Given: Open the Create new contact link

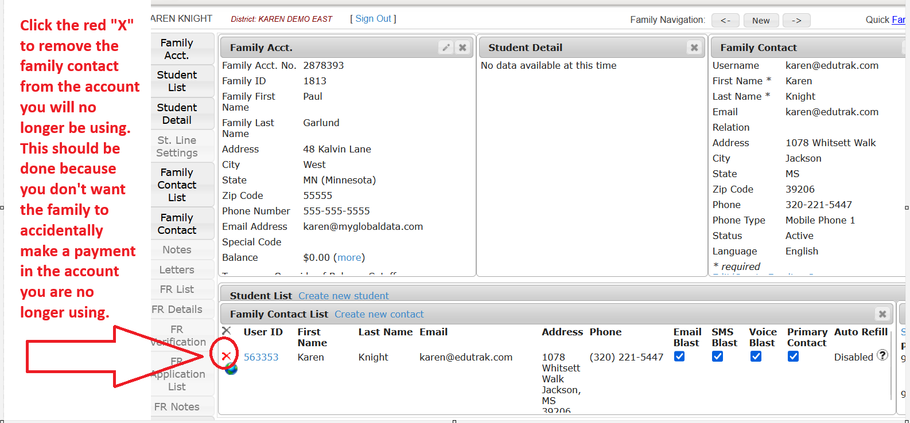Looking at the screenshot, I should 379,314.
